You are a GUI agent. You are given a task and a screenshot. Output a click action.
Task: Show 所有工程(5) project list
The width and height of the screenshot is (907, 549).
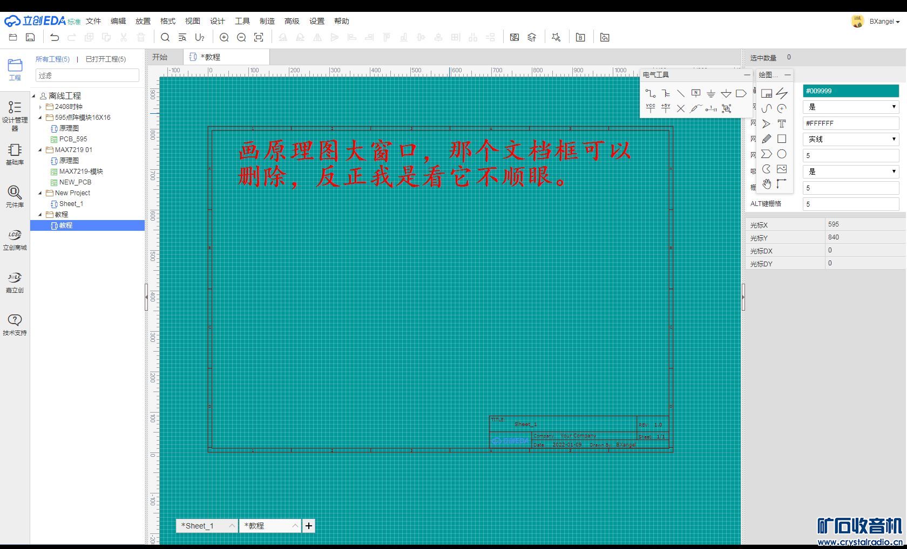point(52,59)
